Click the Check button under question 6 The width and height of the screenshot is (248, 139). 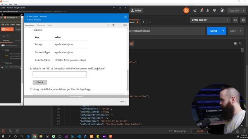click(40, 82)
